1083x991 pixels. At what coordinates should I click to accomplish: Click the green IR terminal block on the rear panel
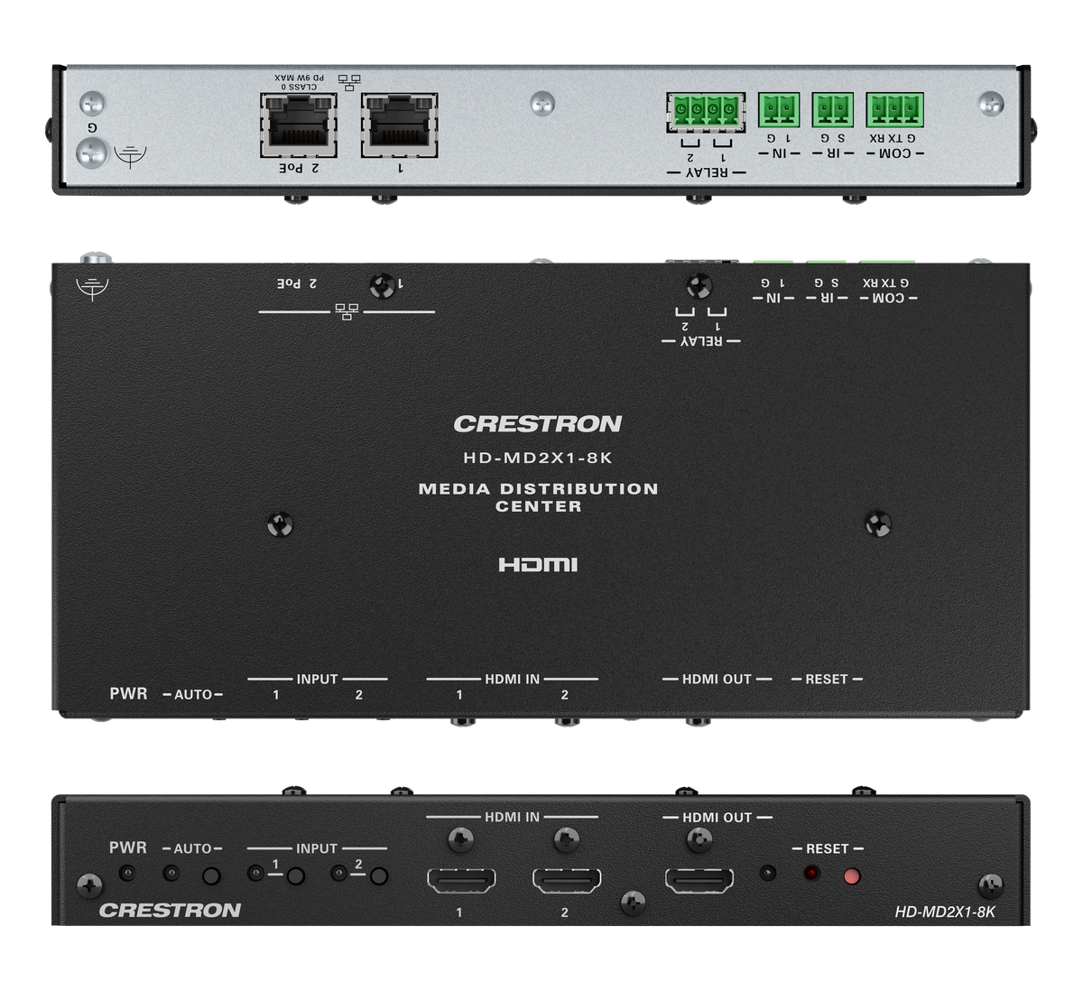(x=833, y=110)
